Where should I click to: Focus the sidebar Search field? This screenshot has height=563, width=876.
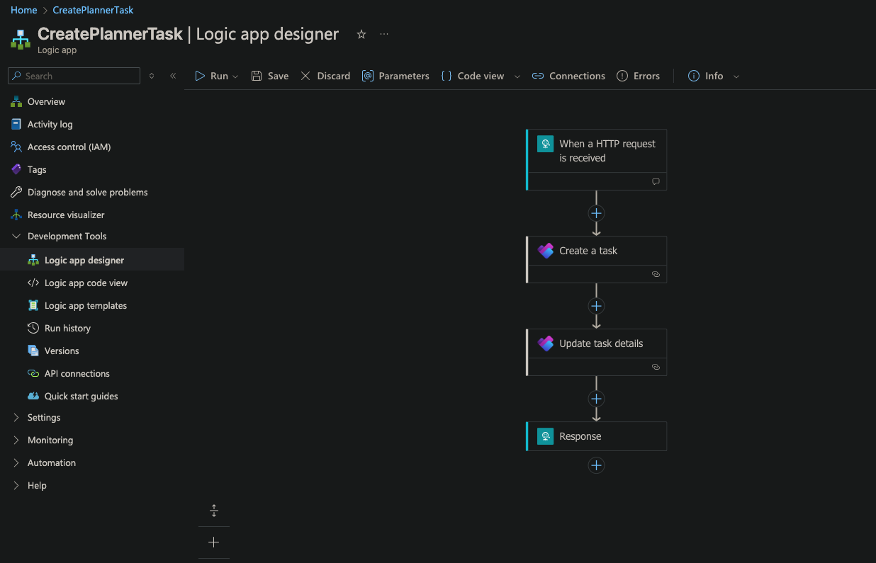tap(74, 76)
